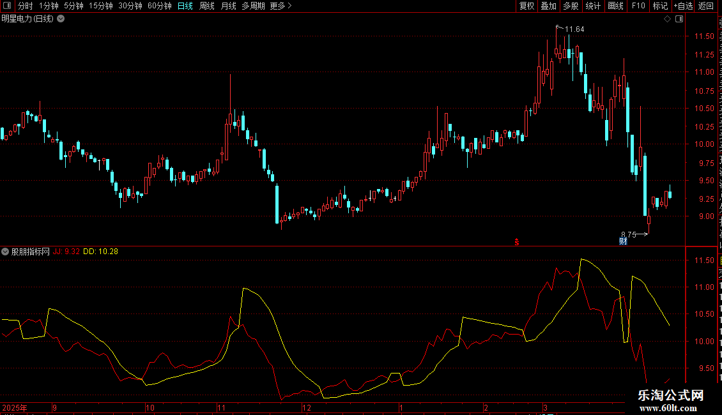
Task: Expand the 更多 period options
Action: tap(281, 6)
